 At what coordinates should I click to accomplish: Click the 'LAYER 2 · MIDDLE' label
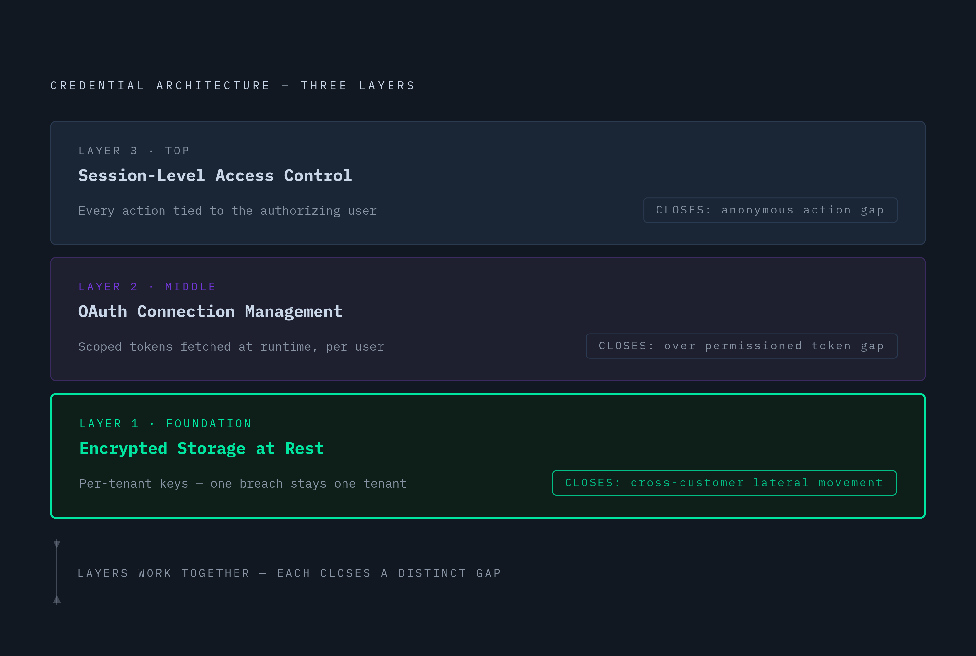pyautogui.click(x=147, y=286)
